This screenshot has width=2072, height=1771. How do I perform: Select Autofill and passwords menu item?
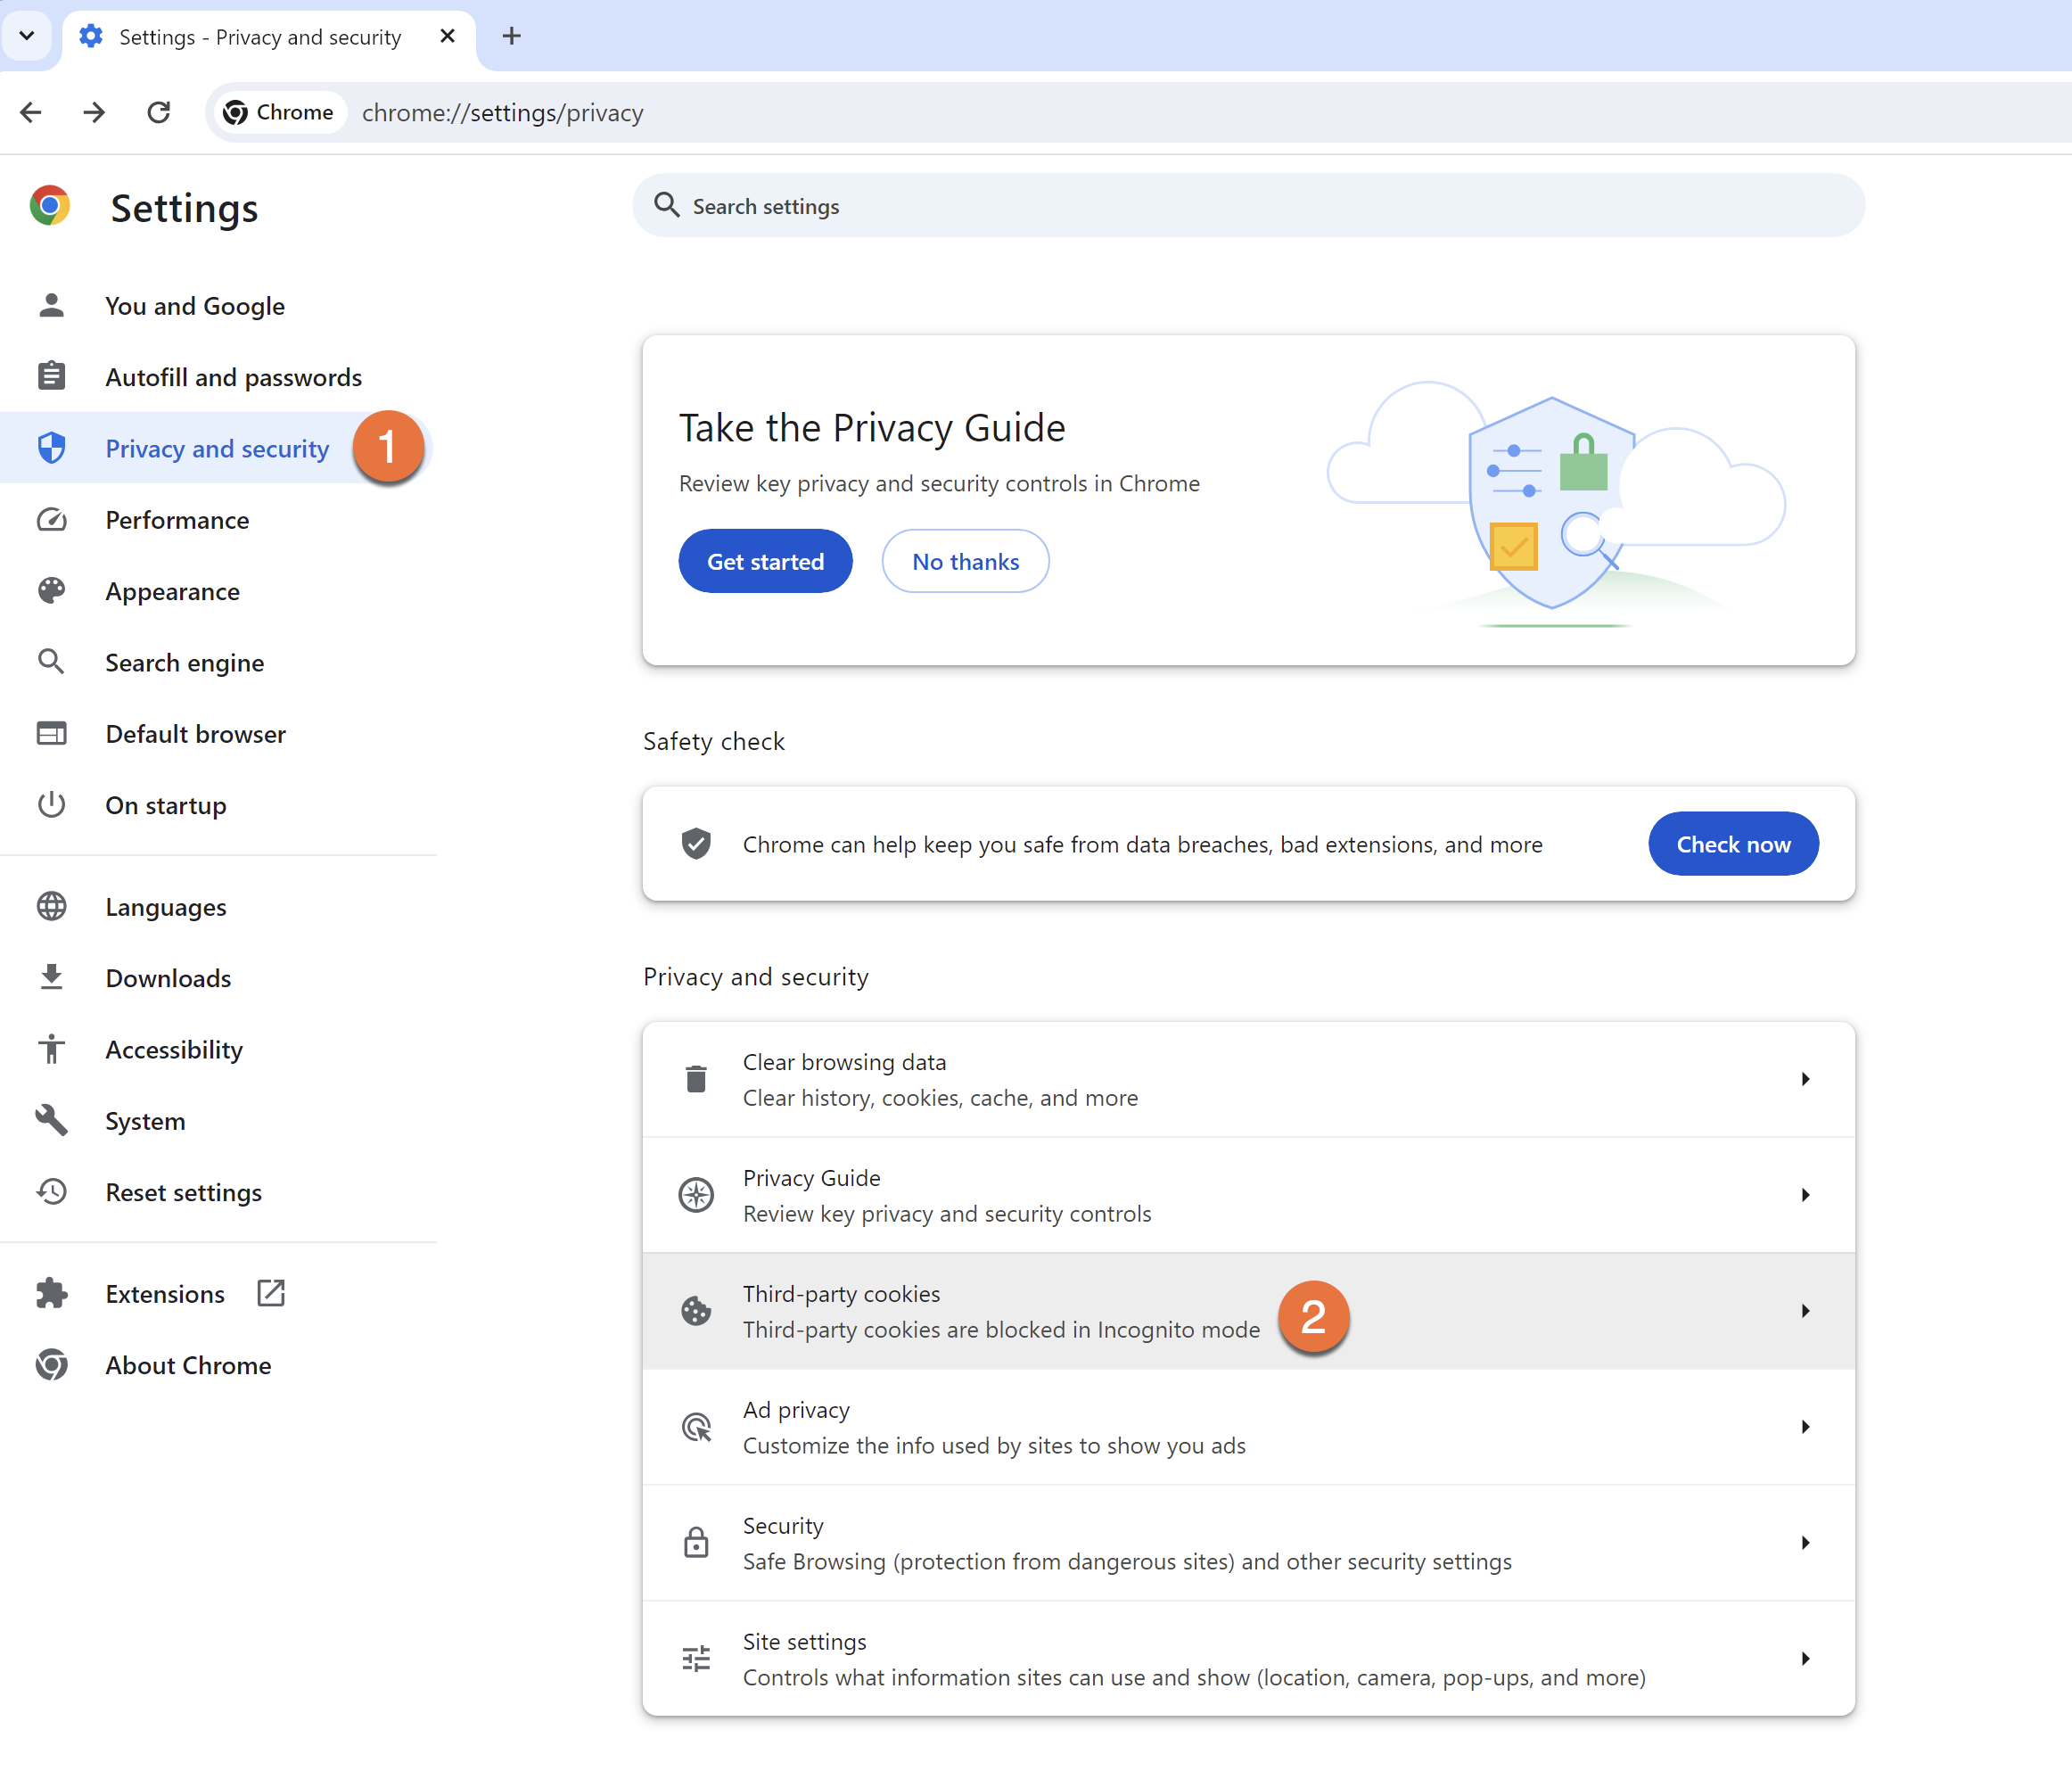coord(233,377)
